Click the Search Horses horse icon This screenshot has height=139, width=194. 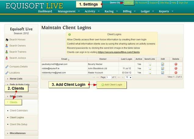pos(7,40)
